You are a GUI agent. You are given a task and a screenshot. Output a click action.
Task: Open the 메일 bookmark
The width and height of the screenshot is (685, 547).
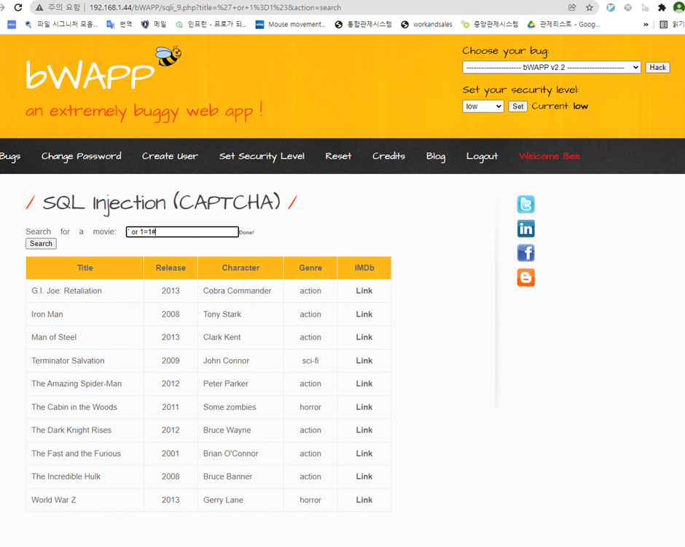[x=154, y=25]
